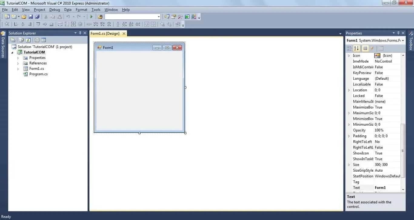This screenshot has width=414, height=220.
Task: Open the Form1 object selector dropdown in Properties
Action: click(x=403, y=40)
